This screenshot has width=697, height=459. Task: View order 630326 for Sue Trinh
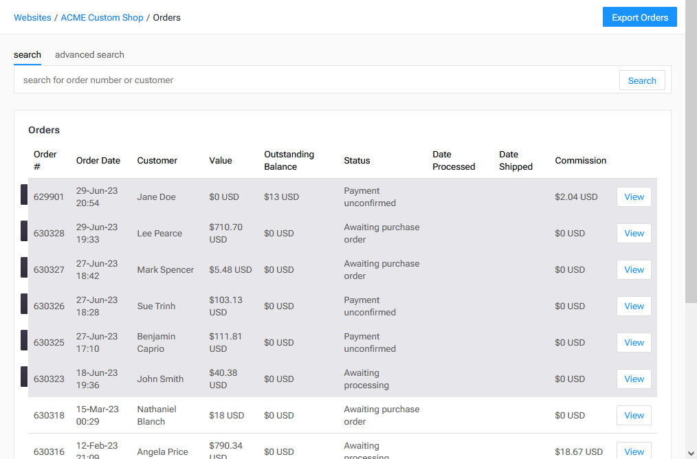point(633,306)
